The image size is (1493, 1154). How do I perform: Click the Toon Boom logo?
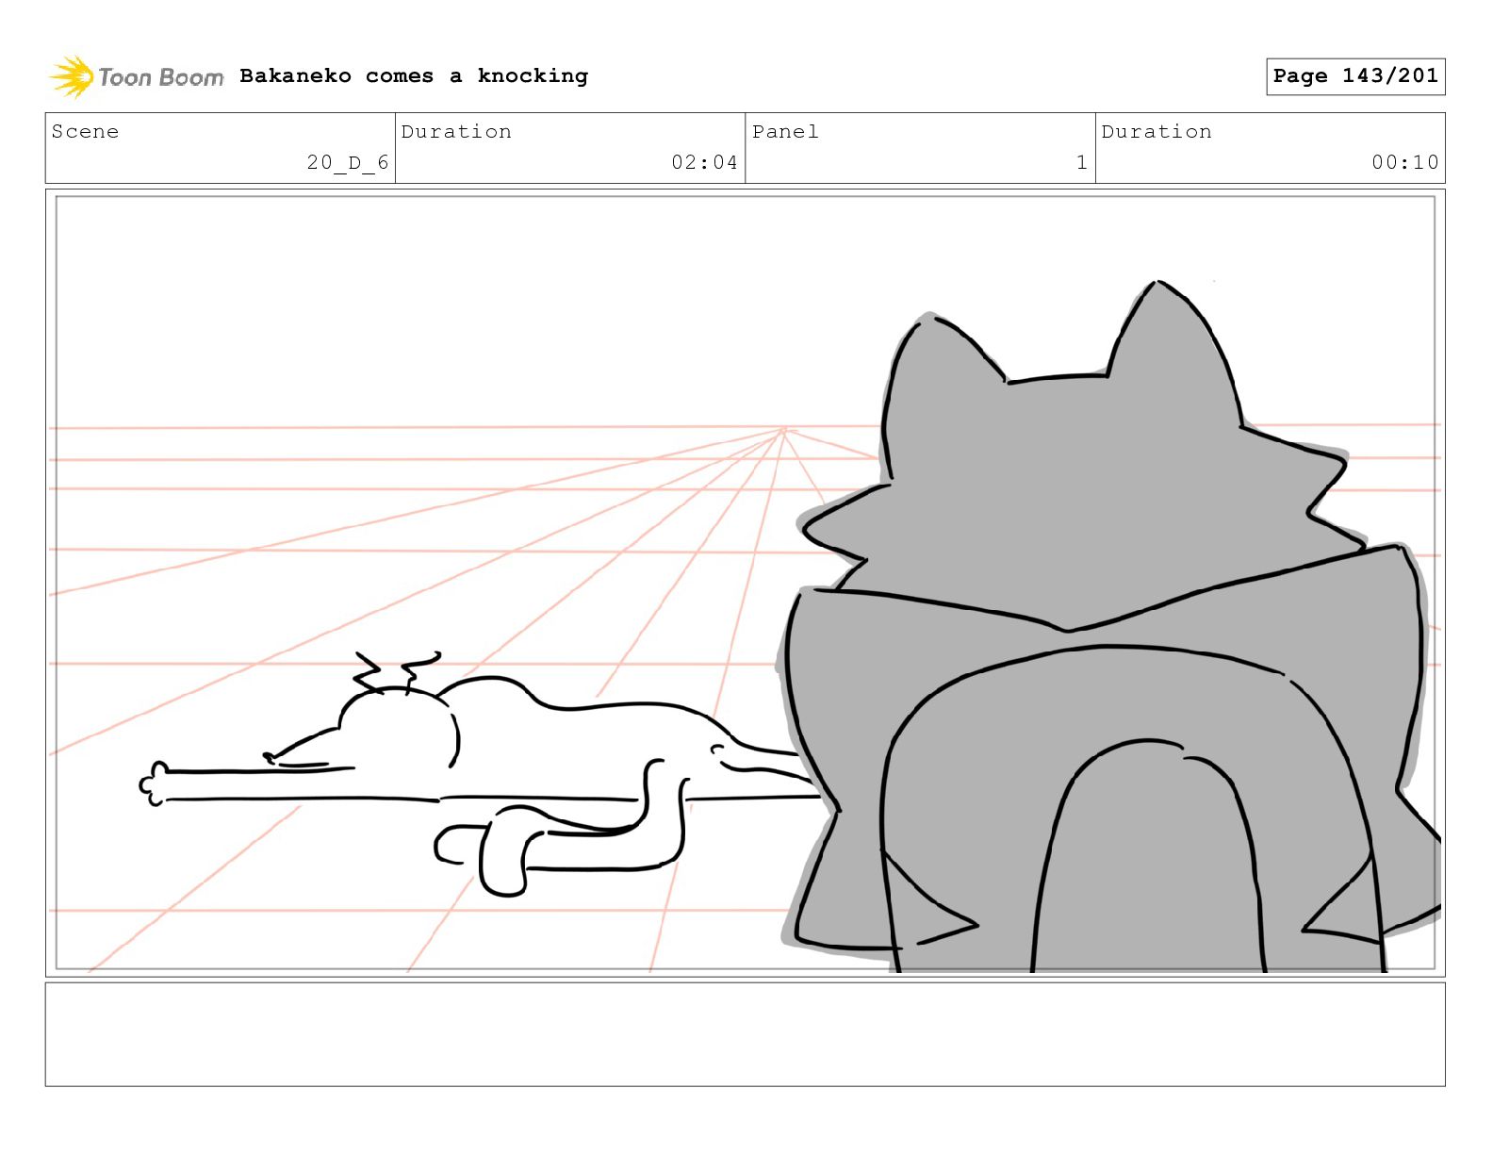(x=137, y=76)
